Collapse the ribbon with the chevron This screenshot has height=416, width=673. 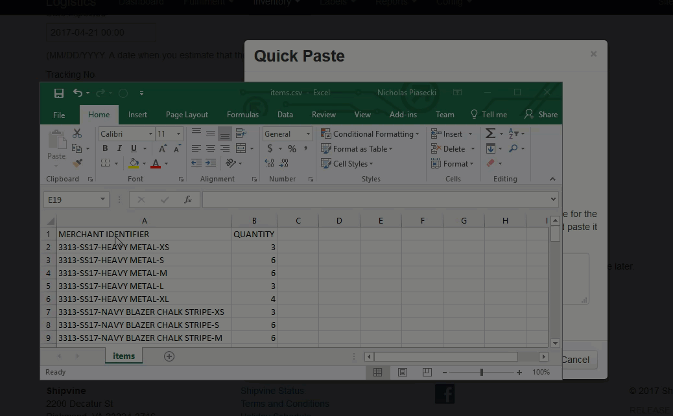tap(552, 179)
